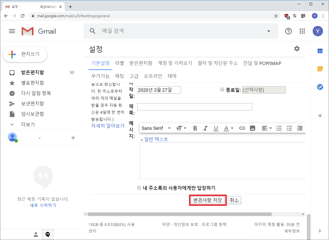Bookmark page with star icon in address bar
329x240 pixels.
point(276,16)
